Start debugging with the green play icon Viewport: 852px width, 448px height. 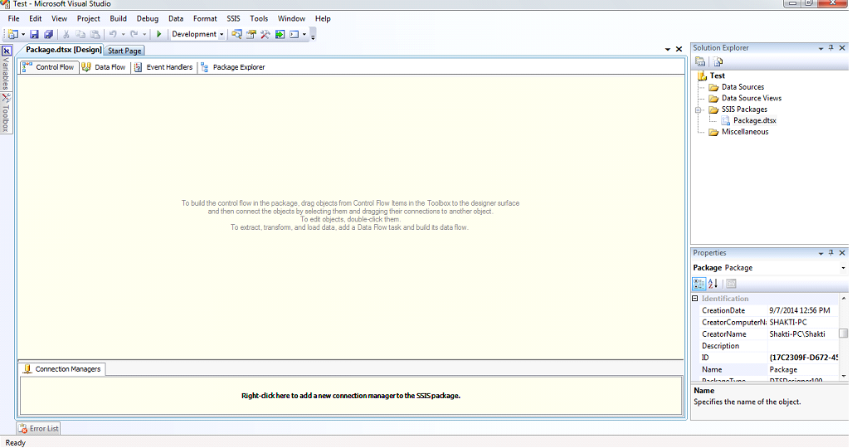(158, 34)
